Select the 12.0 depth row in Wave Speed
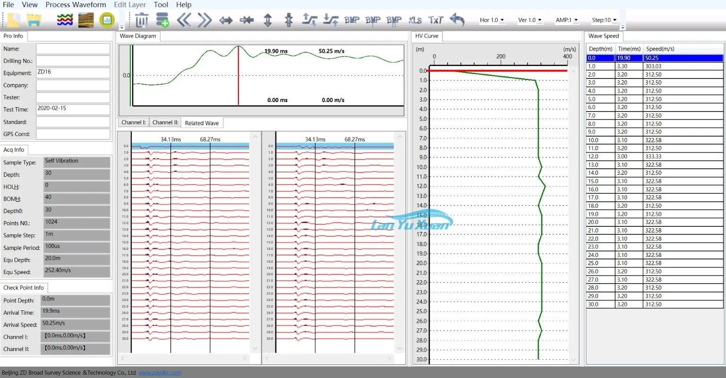Viewport: 726px width, 378px height. [x=654, y=156]
